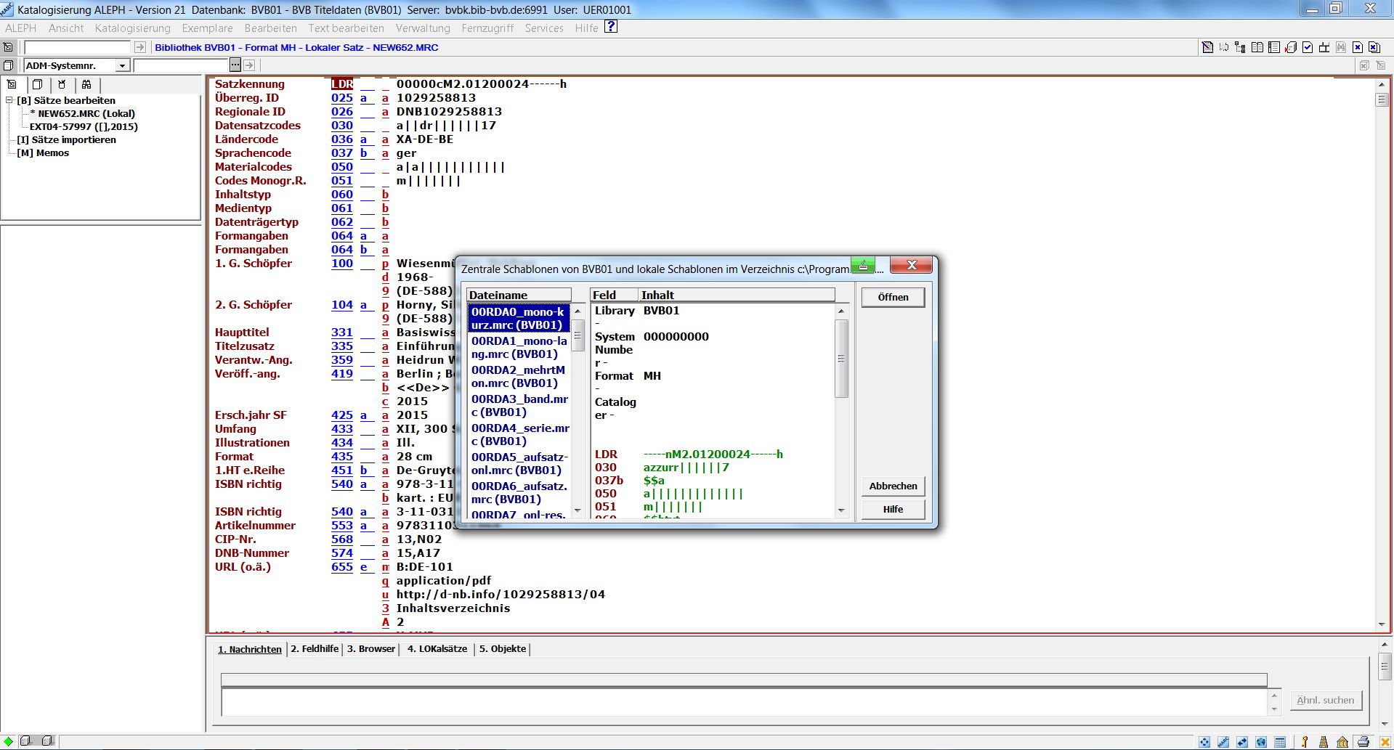Click the Öffnen button in template dialog
This screenshot has height=750, width=1394.
click(x=893, y=297)
